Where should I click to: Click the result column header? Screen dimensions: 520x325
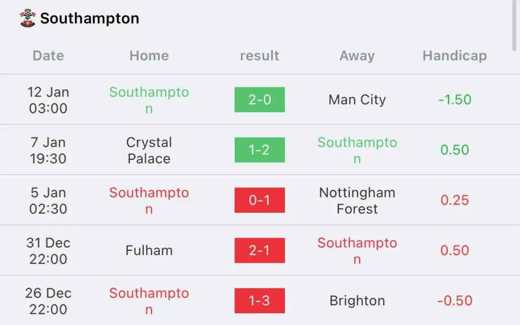click(x=259, y=56)
